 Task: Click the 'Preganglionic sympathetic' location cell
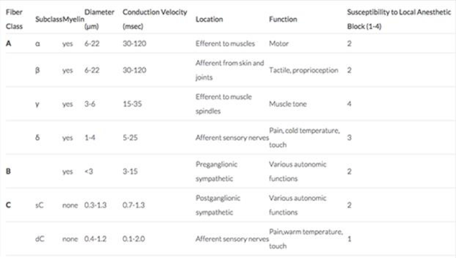tap(217, 171)
